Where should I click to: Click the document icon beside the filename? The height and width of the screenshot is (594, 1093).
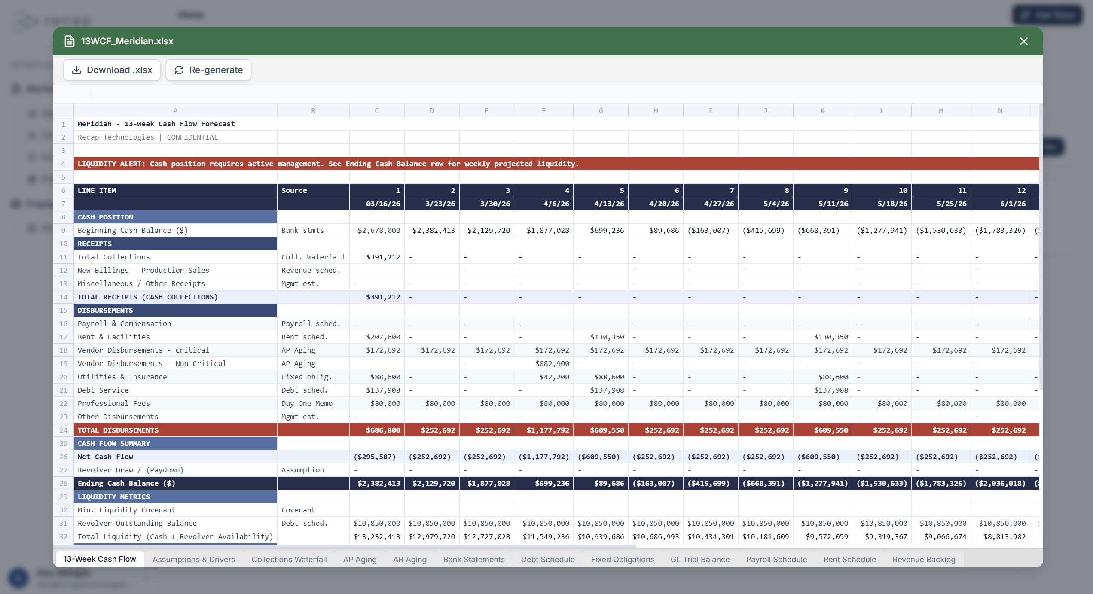pyautogui.click(x=69, y=41)
